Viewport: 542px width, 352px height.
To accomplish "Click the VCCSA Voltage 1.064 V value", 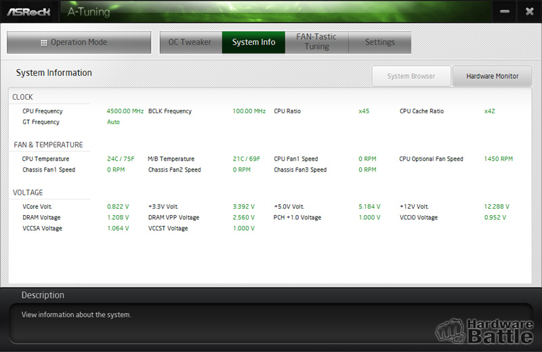I will tap(118, 229).
